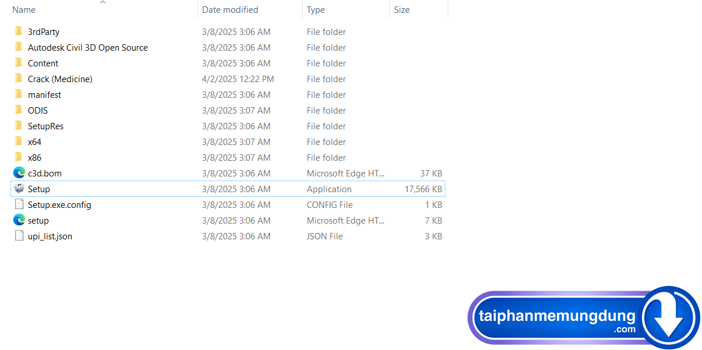Select the SetupRes folder name
702x350 pixels.
tap(45, 126)
